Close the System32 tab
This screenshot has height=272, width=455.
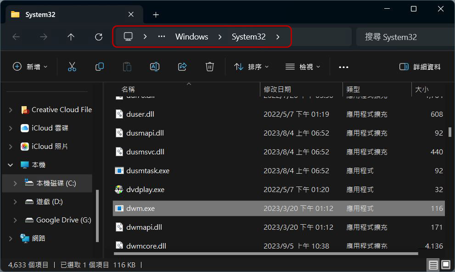[131, 14]
